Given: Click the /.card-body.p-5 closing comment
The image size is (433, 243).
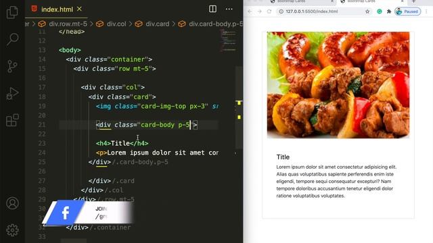Looking at the screenshot, I should click(140, 162).
